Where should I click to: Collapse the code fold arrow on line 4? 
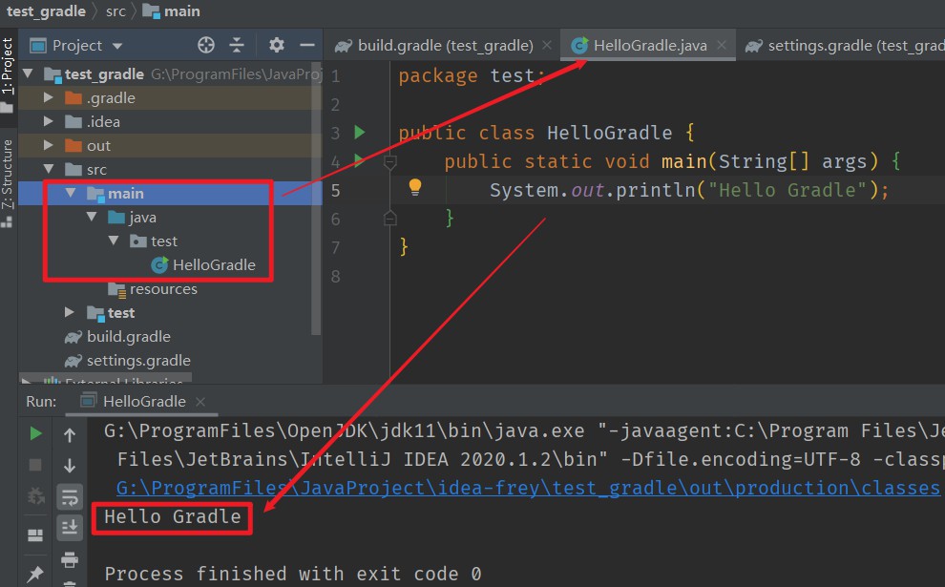(388, 161)
